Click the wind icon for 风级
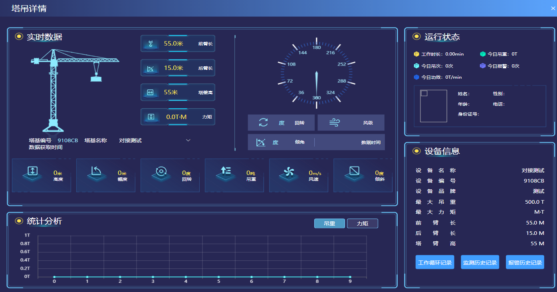This screenshot has width=557, height=292. click(334, 123)
